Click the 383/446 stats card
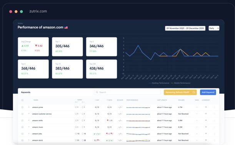The width and height of the screenshot is (235, 145). pyautogui.click(x=67, y=69)
